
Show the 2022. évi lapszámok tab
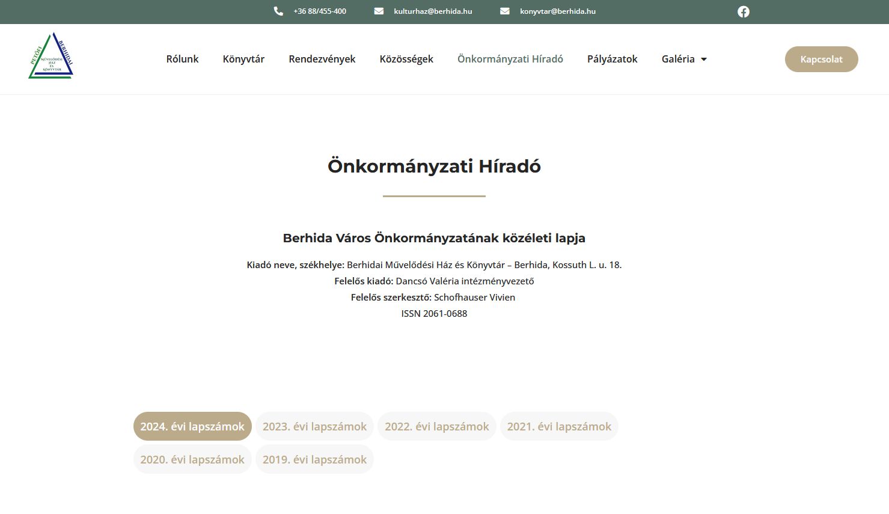[437, 426]
